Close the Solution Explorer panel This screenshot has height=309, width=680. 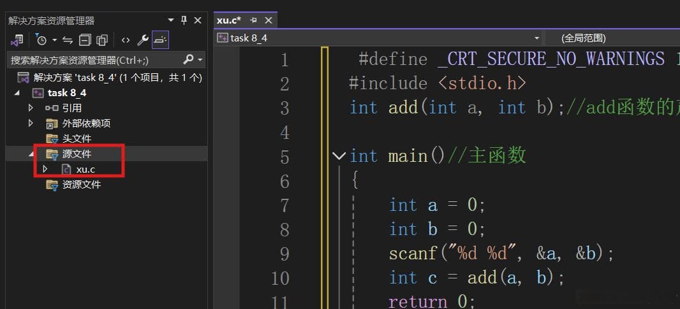point(197,20)
